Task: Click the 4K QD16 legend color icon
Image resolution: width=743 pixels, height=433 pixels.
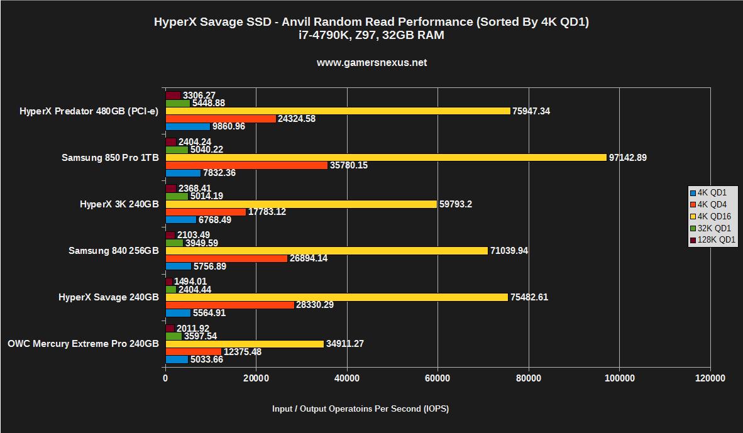Action: point(693,216)
